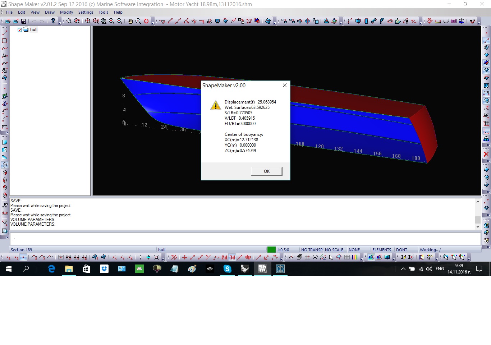Click the red Rotate view icon

pos(146,21)
